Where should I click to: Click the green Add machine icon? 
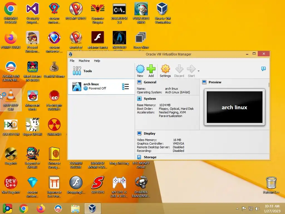pyautogui.click(x=151, y=71)
